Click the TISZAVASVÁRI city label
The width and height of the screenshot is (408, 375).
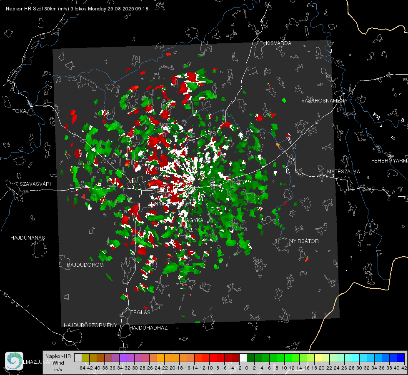coord(33,184)
